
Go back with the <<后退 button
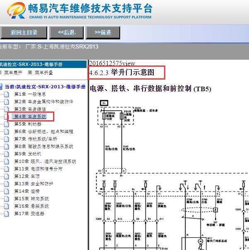tap(66, 33)
